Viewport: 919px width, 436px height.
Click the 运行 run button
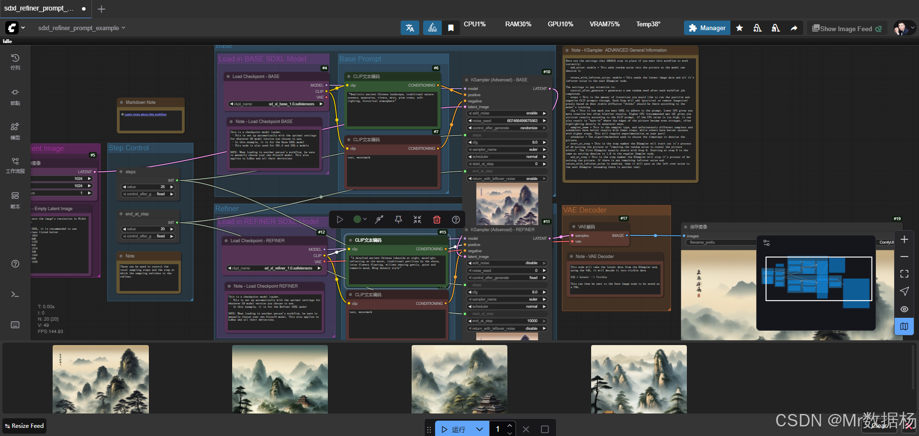tap(453, 429)
